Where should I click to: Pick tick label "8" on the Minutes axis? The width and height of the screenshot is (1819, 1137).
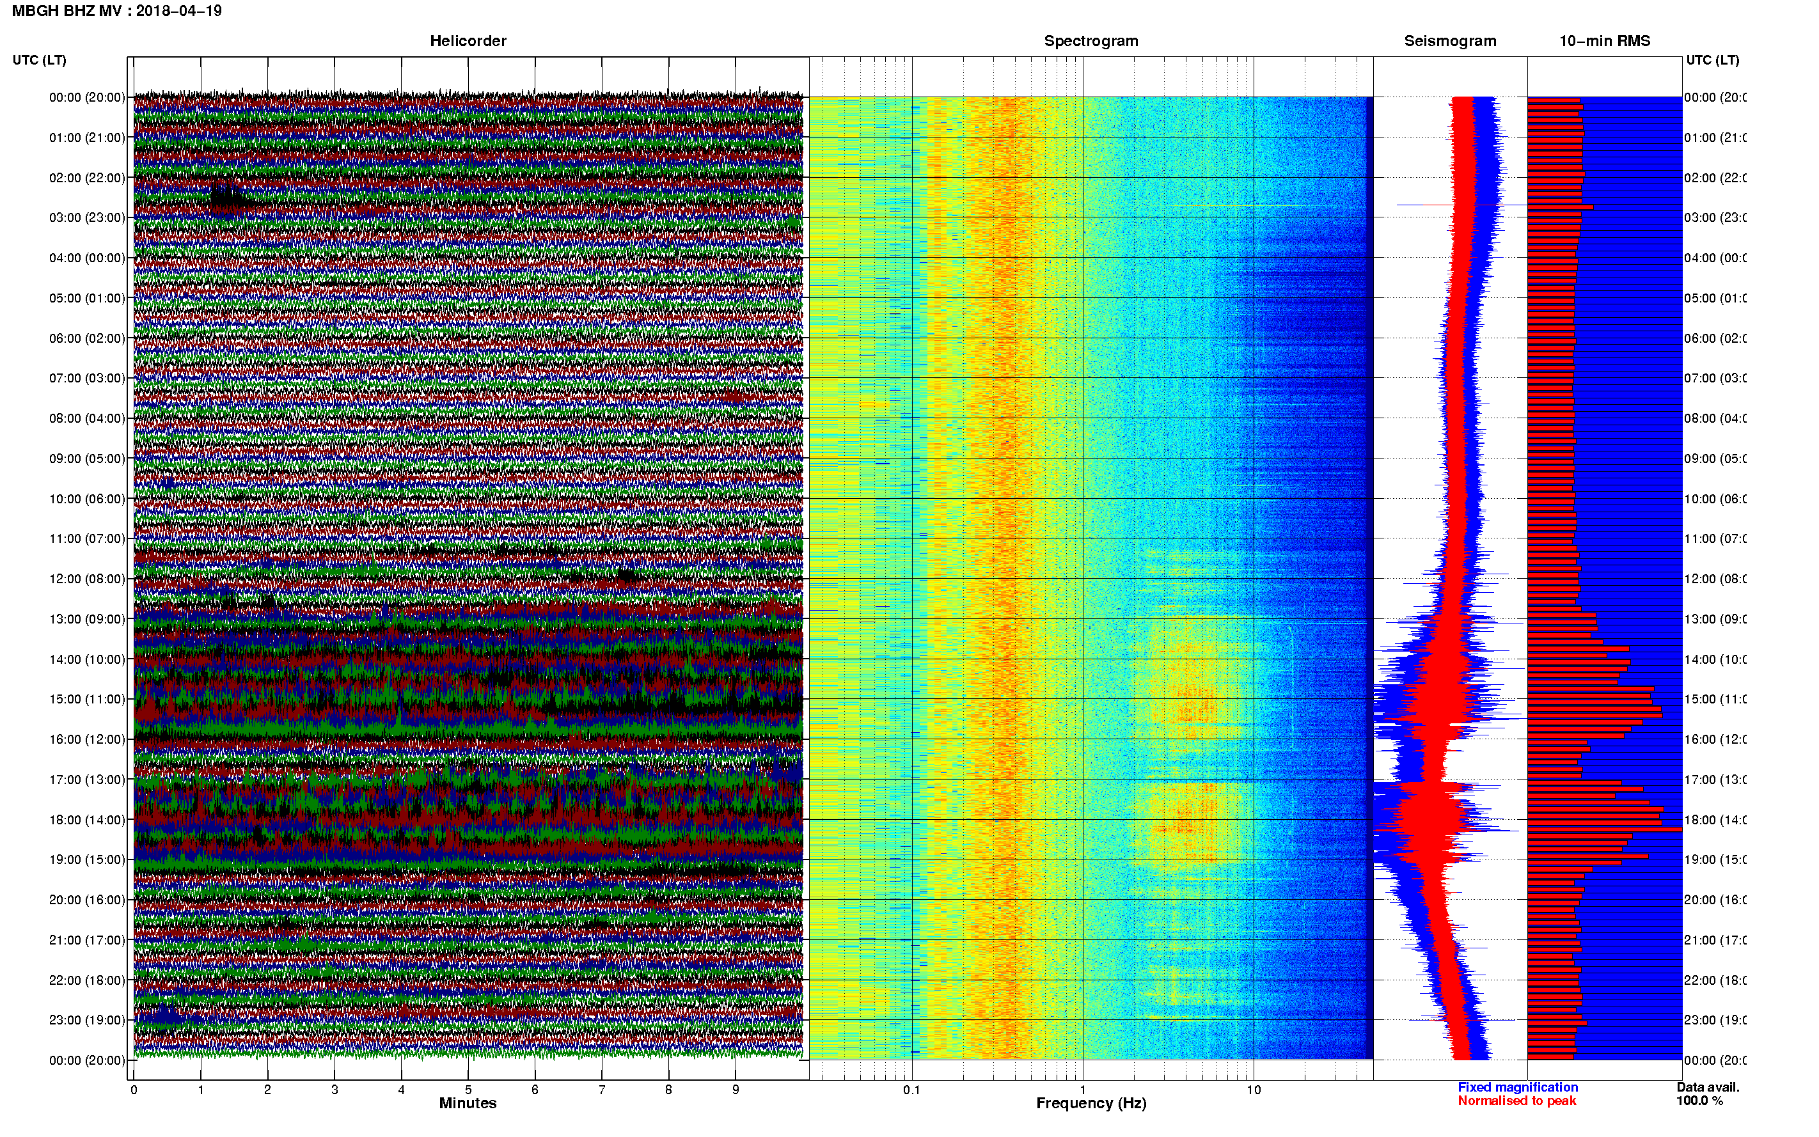[x=668, y=1090]
